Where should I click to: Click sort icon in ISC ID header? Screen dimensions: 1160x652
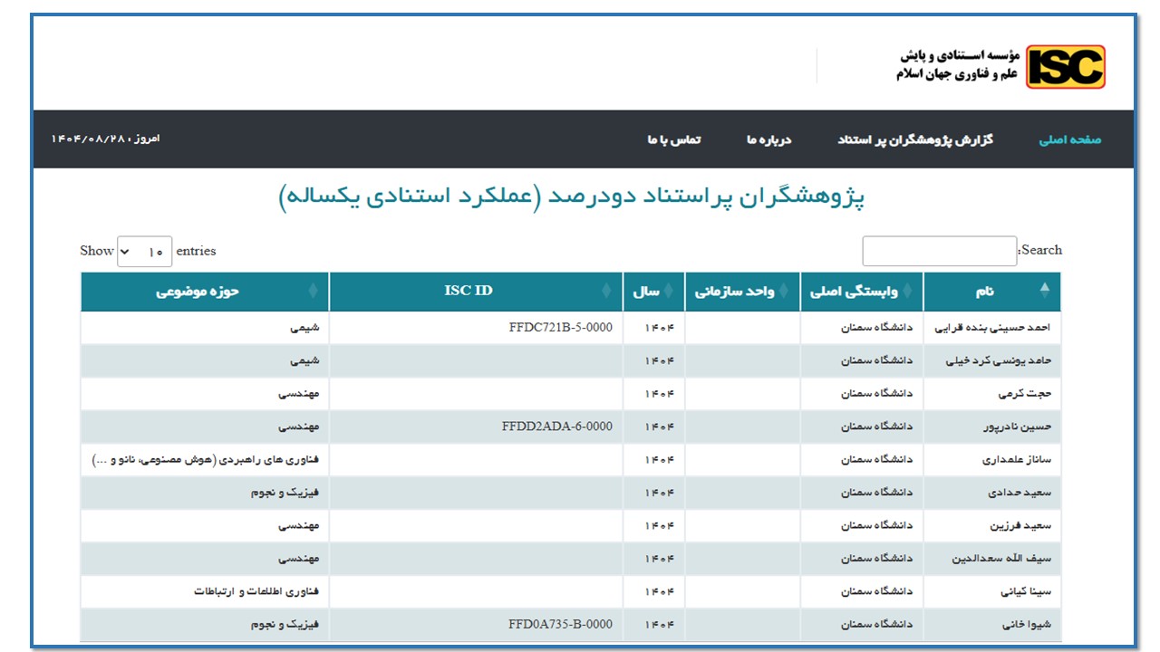pos(607,292)
